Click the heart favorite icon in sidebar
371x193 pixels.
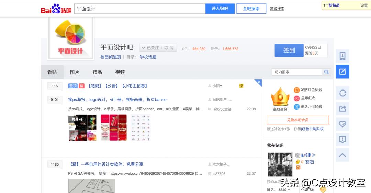click(342, 124)
